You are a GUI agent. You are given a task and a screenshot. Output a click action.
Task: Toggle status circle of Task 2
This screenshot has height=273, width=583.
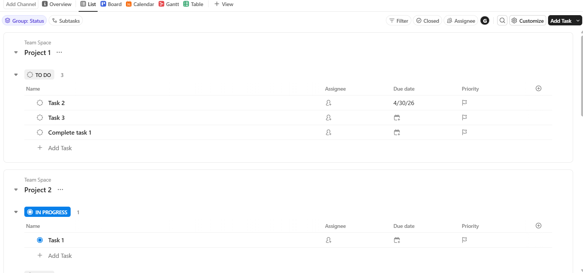point(40,103)
